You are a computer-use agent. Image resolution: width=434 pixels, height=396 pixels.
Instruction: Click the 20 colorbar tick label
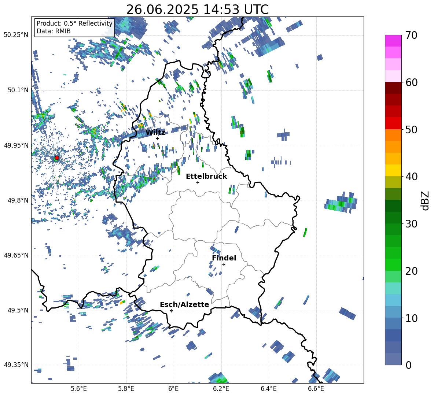411,271
